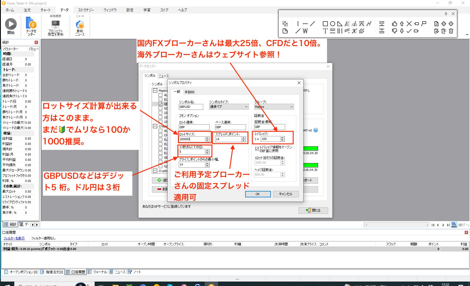Screen dimensions: 470x286
Task: Click the 開始 start testing play icon
Action: click(11, 24)
